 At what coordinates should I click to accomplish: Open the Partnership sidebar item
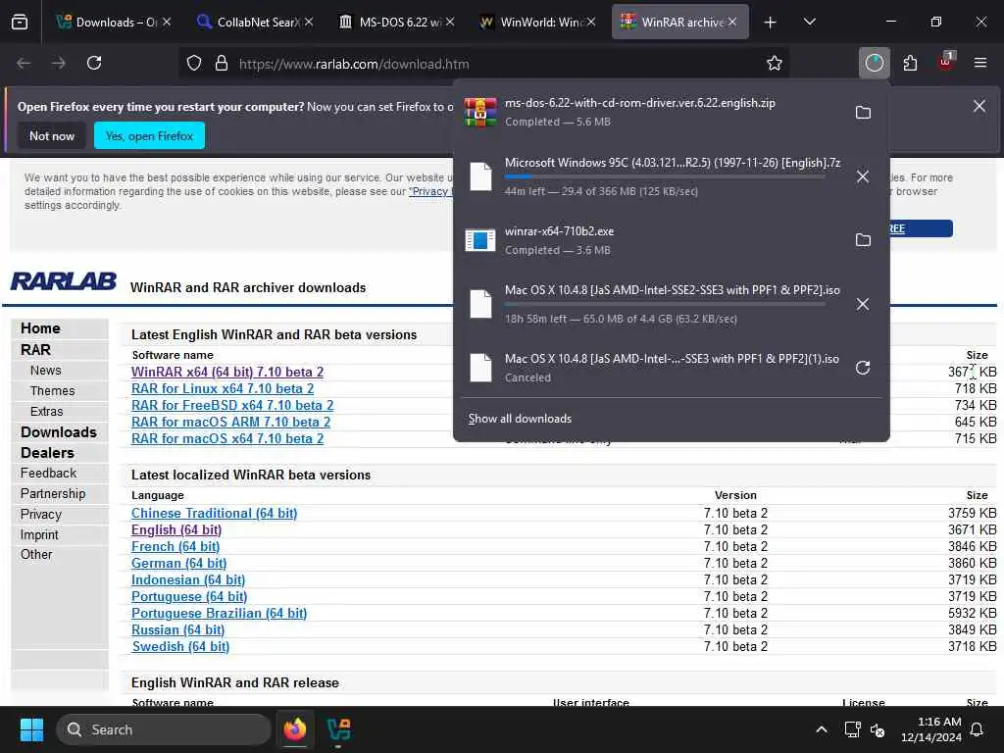pyautogui.click(x=53, y=494)
